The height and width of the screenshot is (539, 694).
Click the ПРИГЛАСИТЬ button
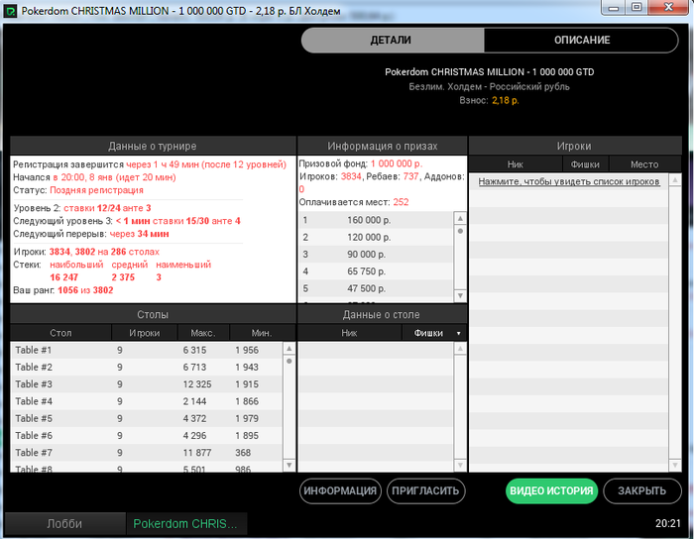coord(425,490)
